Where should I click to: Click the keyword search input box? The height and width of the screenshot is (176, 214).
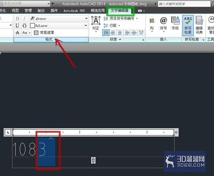(184, 4)
